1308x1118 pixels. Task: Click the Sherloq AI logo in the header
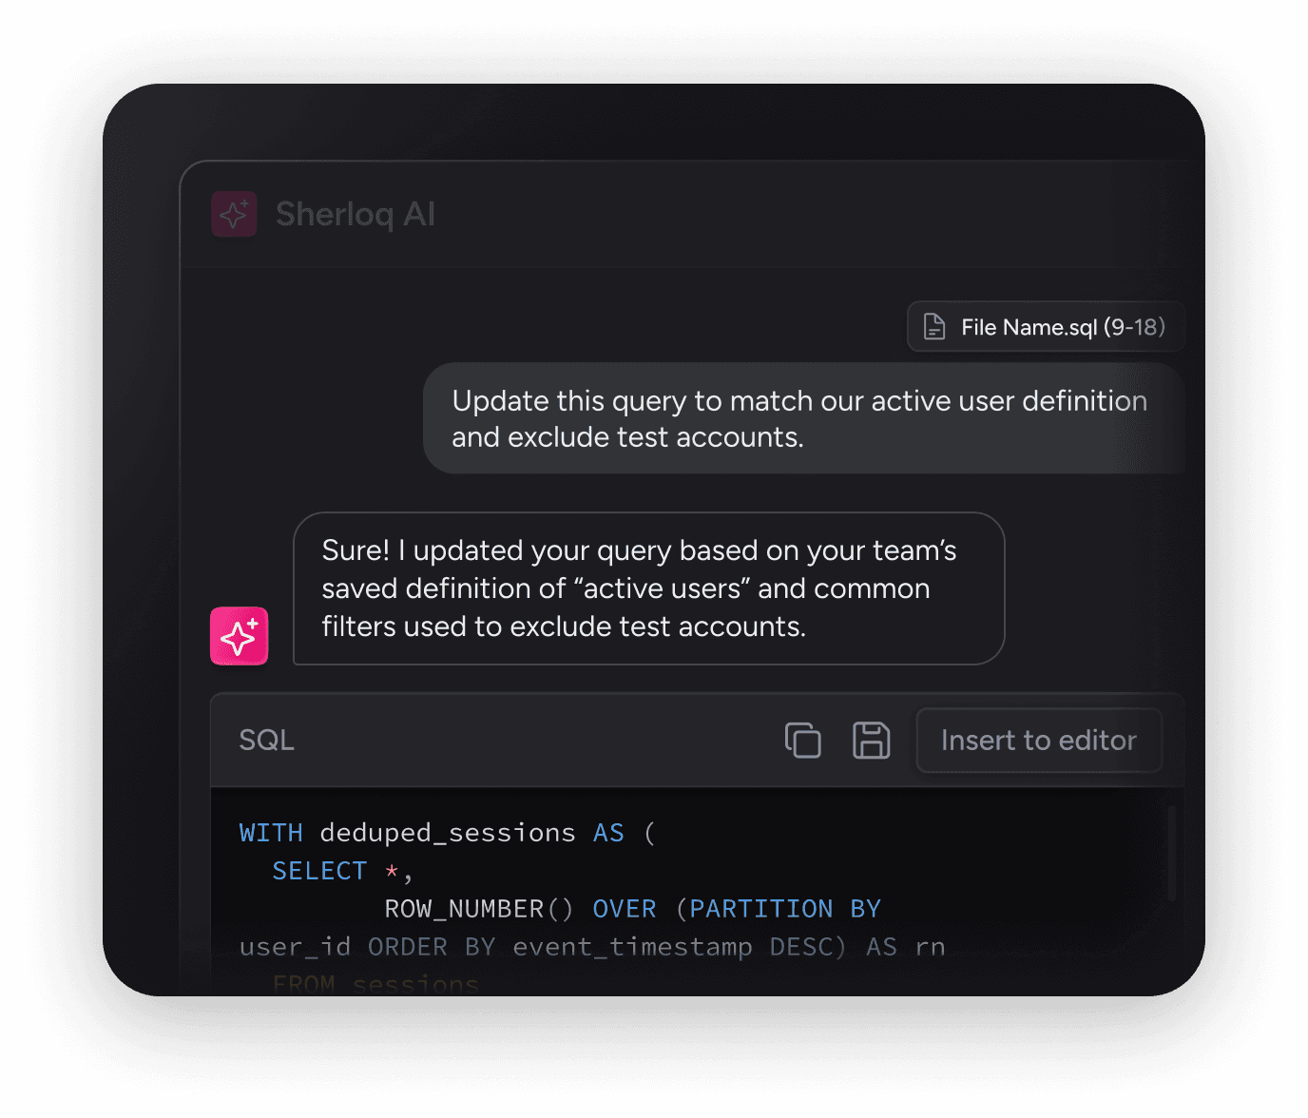[x=234, y=214]
